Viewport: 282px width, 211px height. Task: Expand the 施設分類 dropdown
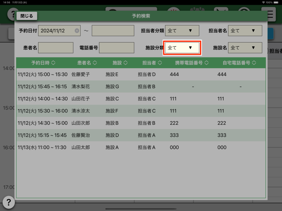point(182,48)
